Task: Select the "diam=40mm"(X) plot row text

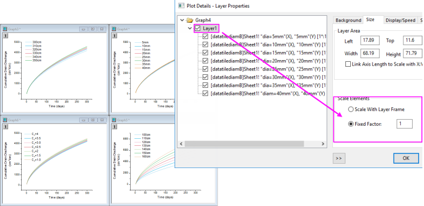Action: (x=268, y=93)
